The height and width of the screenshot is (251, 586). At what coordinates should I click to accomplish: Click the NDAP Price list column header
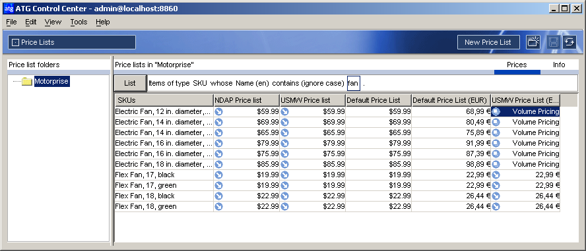(246, 100)
